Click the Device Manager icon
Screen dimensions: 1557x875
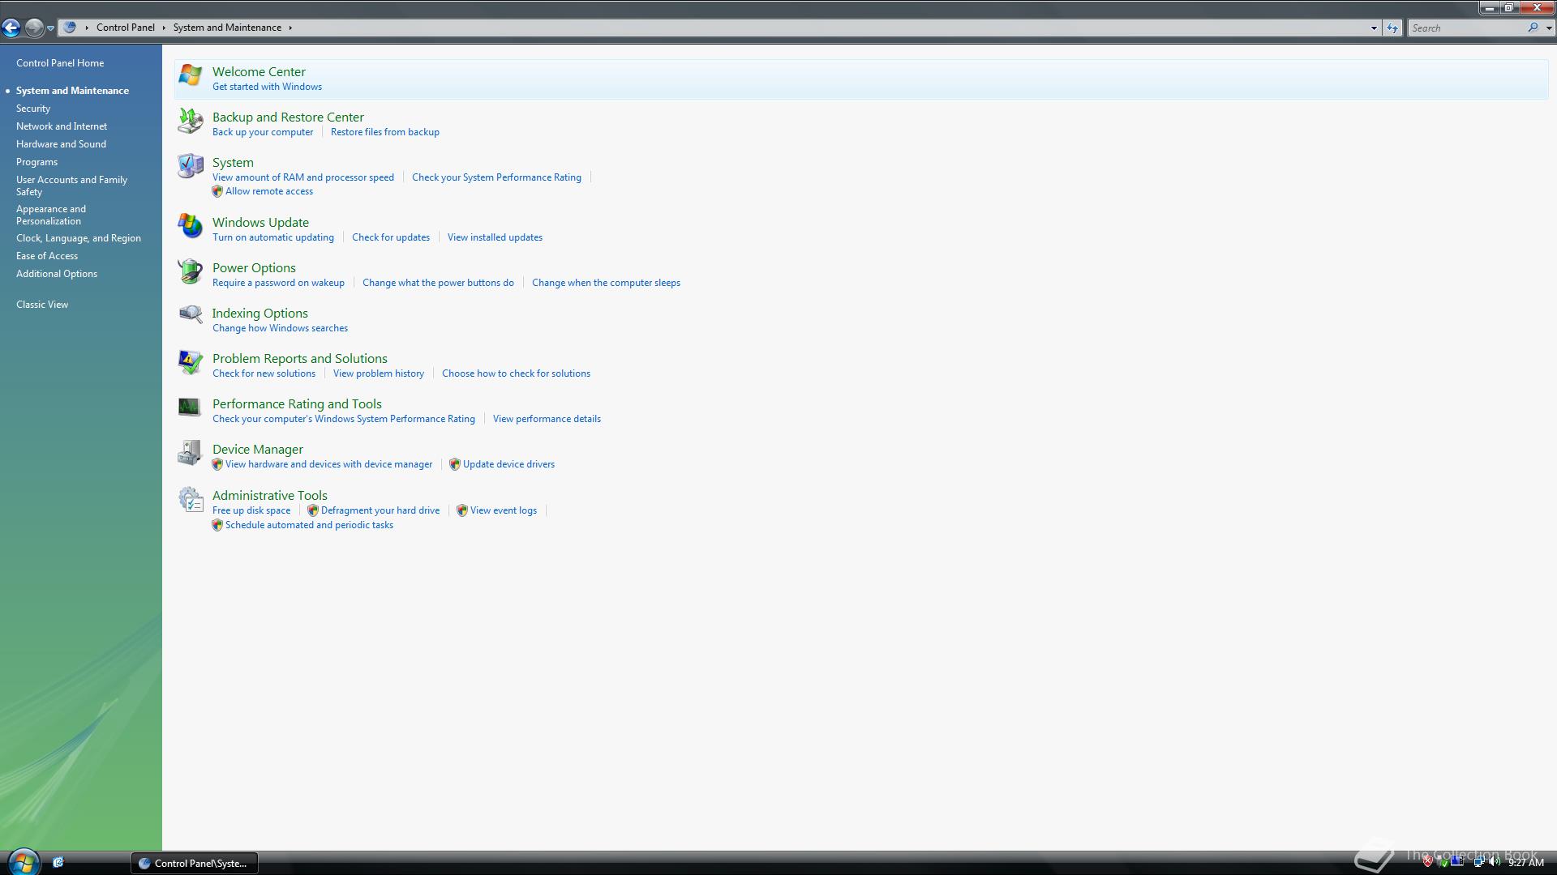pyautogui.click(x=190, y=453)
